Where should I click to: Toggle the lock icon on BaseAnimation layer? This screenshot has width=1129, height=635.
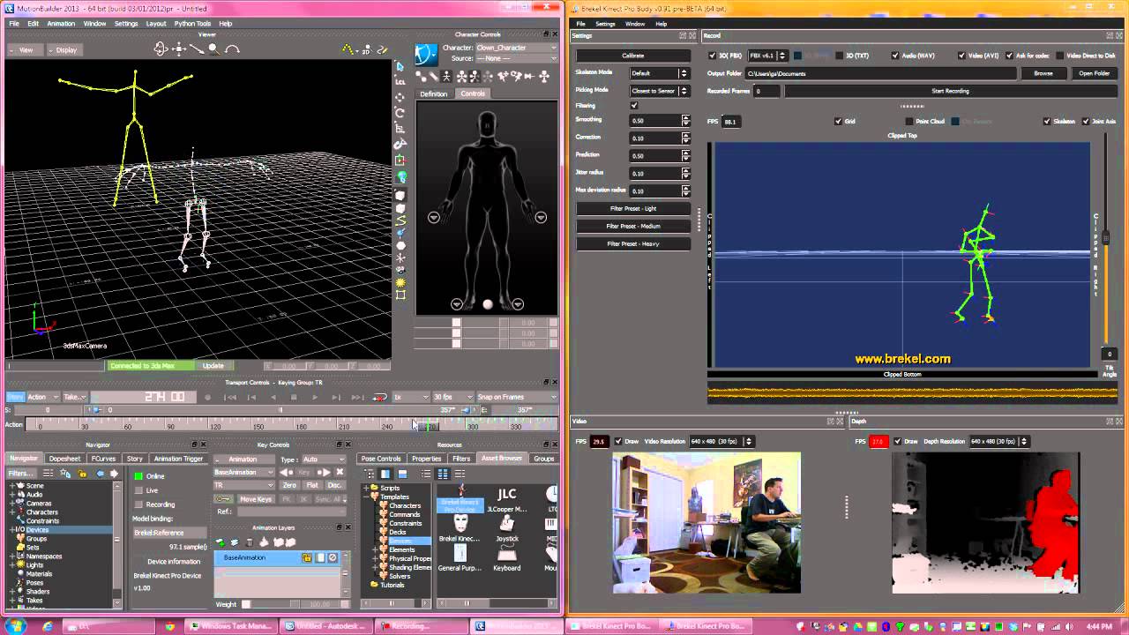pos(307,557)
